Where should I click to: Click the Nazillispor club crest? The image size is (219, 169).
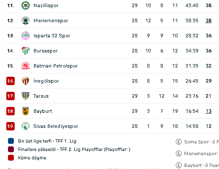click(x=26, y=5)
